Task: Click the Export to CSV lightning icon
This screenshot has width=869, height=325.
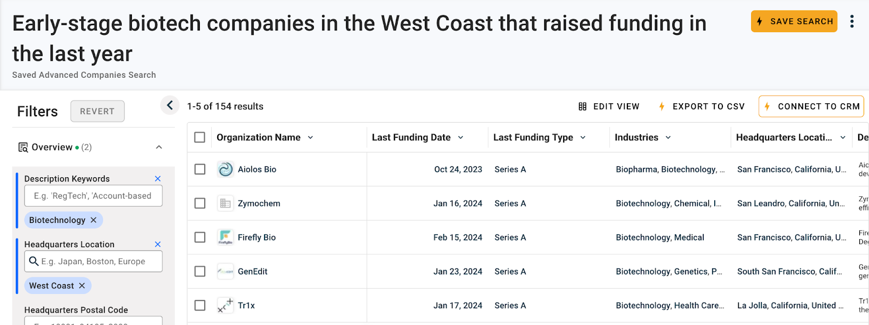Action: click(662, 106)
